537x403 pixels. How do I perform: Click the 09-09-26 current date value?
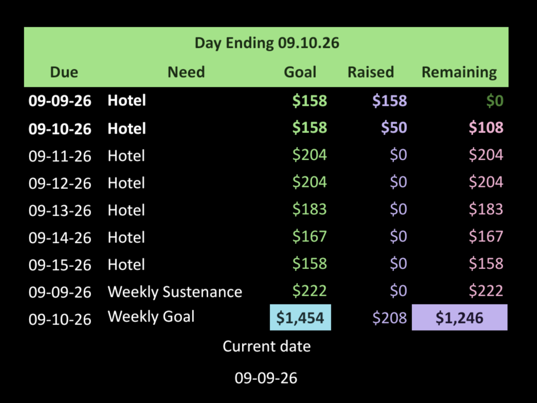266,378
